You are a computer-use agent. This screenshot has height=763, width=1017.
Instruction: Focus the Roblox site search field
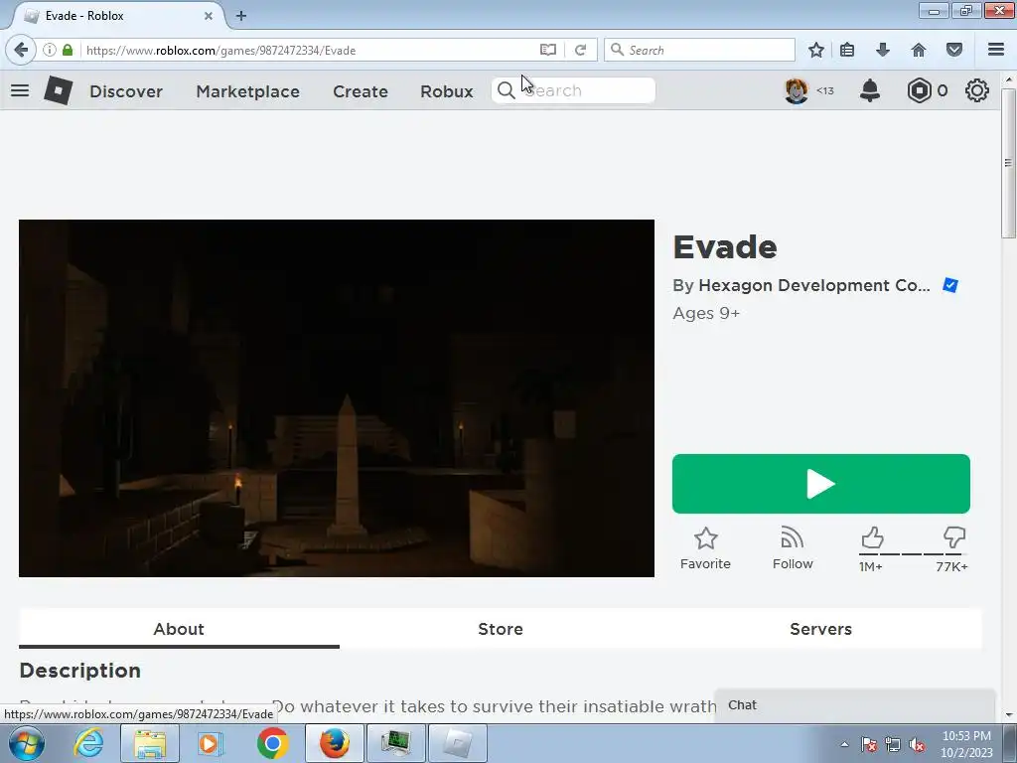click(573, 90)
